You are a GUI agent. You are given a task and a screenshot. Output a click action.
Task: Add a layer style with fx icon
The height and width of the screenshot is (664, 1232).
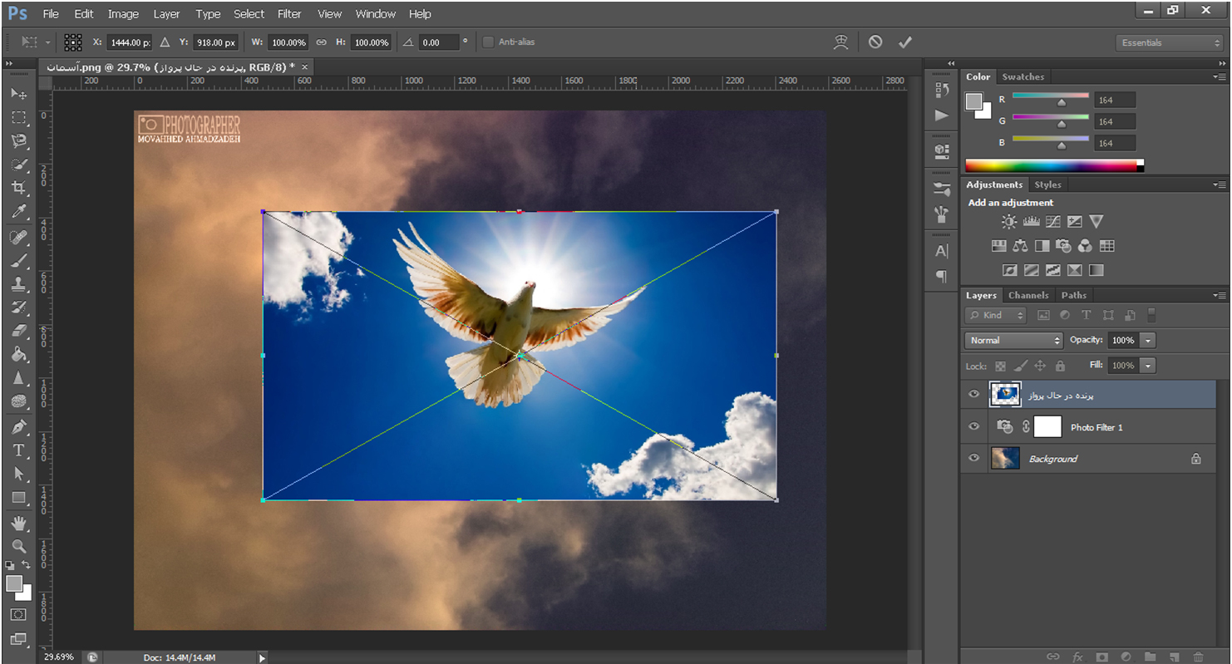click(1078, 657)
